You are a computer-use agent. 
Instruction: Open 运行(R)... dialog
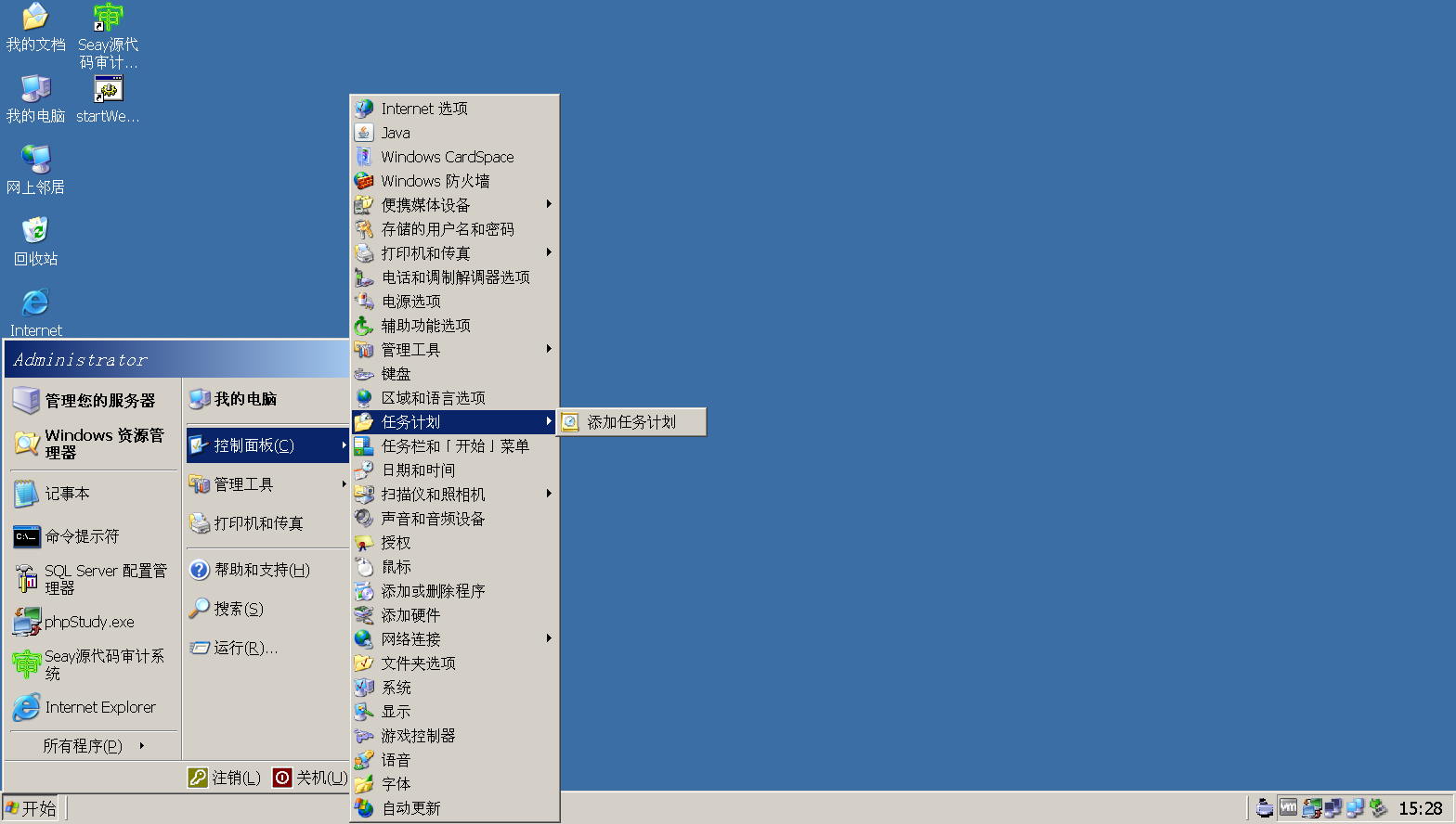coord(267,648)
